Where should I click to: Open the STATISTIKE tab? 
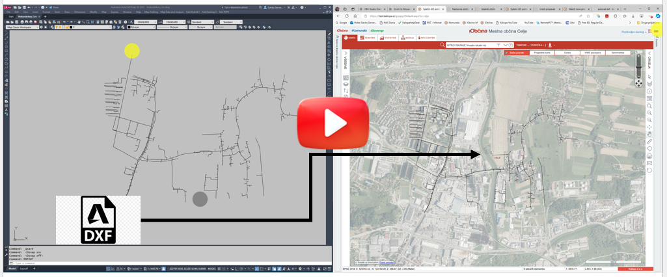pos(388,38)
